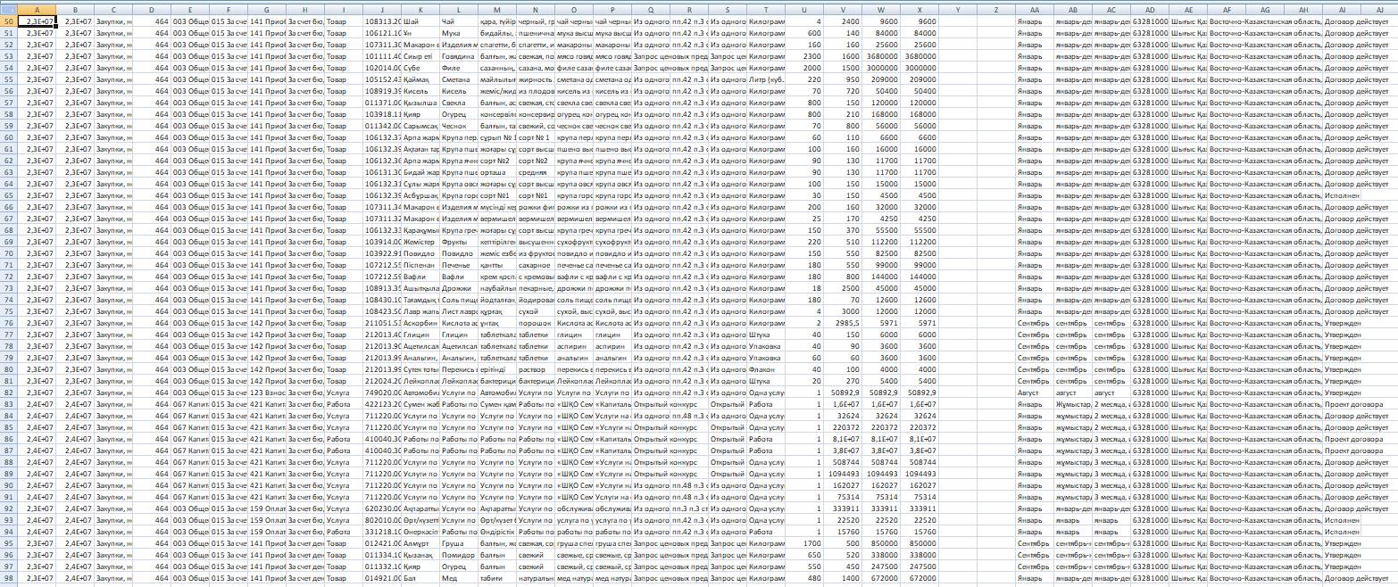Viewport: 1398px width, 587px height.
Task: Click the cell containing средняя
Action: tap(536, 171)
